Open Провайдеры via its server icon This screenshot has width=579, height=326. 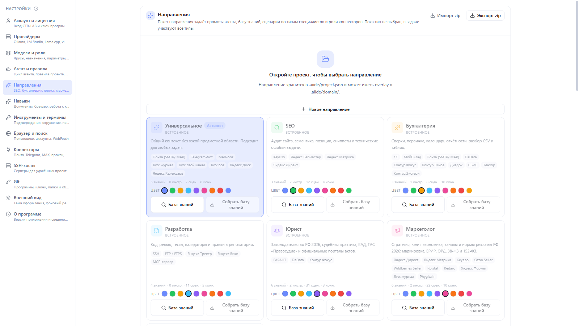click(8, 37)
